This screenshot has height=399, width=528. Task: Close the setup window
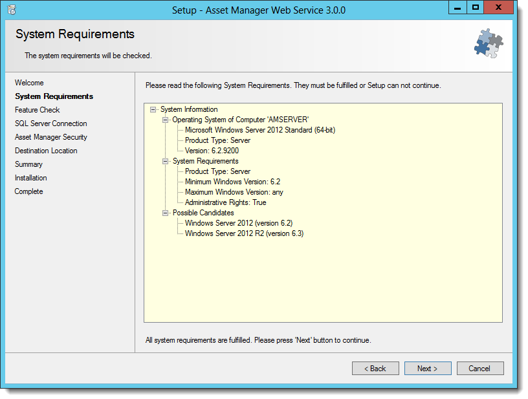click(x=499, y=7)
